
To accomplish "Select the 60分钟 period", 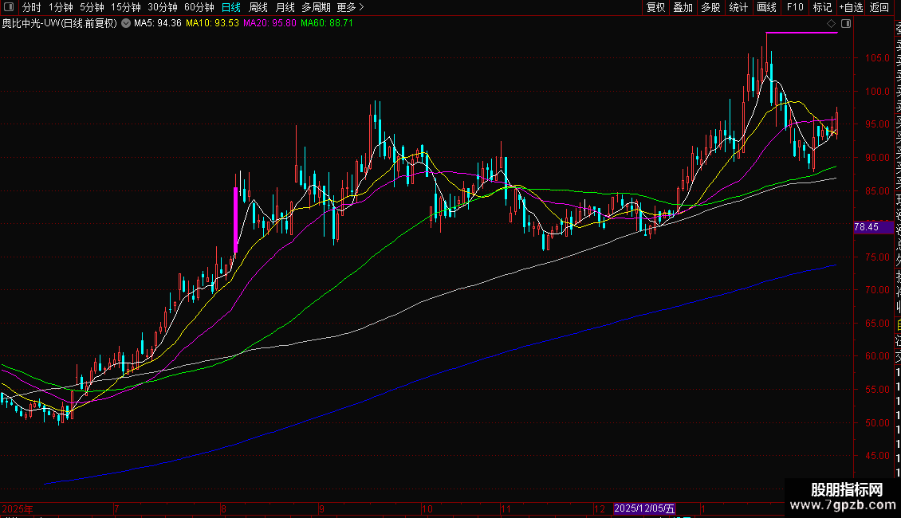I will [199, 7].
